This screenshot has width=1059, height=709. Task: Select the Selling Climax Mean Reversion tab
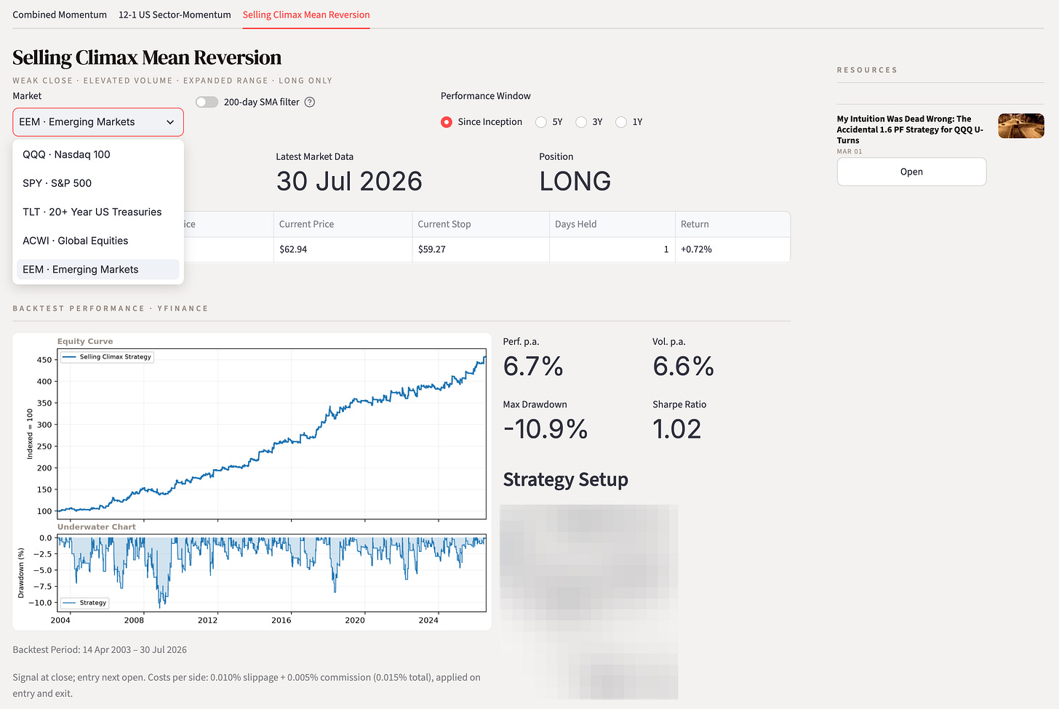306,15
